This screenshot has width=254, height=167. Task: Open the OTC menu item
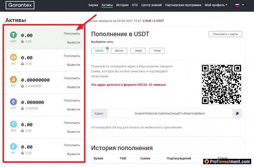click(135, 5)
